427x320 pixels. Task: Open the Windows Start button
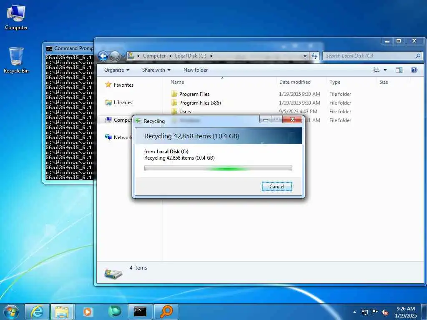tap(11, 312)
